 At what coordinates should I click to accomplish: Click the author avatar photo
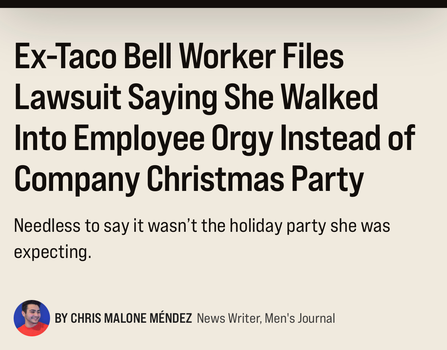[31, 318]
